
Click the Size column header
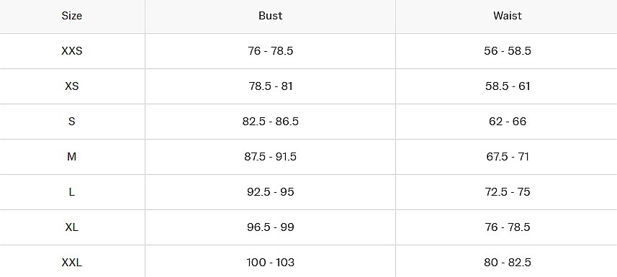click(72, 16)
